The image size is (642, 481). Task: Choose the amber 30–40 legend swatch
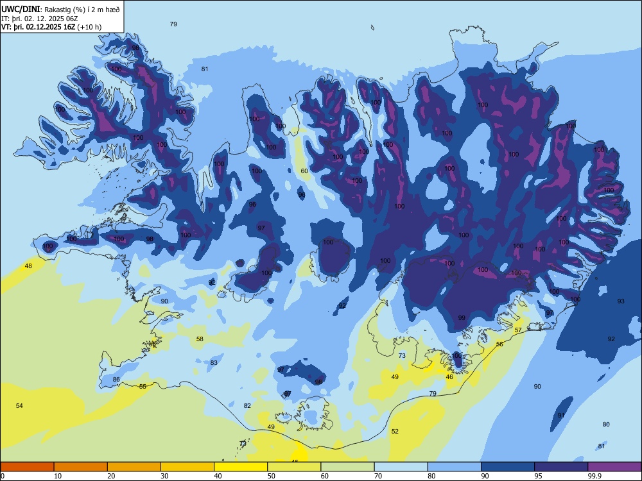click(187, 467)
